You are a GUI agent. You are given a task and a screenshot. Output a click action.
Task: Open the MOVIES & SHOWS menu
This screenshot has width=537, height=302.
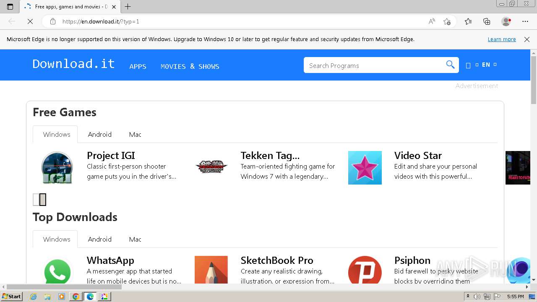click(190, 66)
